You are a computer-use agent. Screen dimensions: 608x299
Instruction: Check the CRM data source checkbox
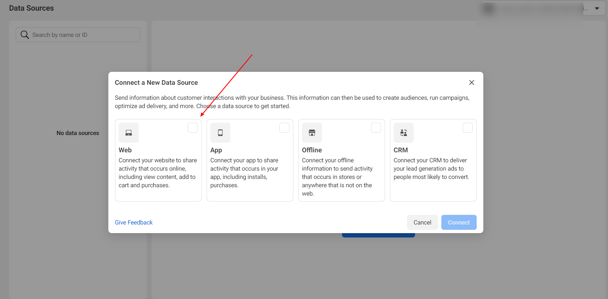(x=468, y=128)
